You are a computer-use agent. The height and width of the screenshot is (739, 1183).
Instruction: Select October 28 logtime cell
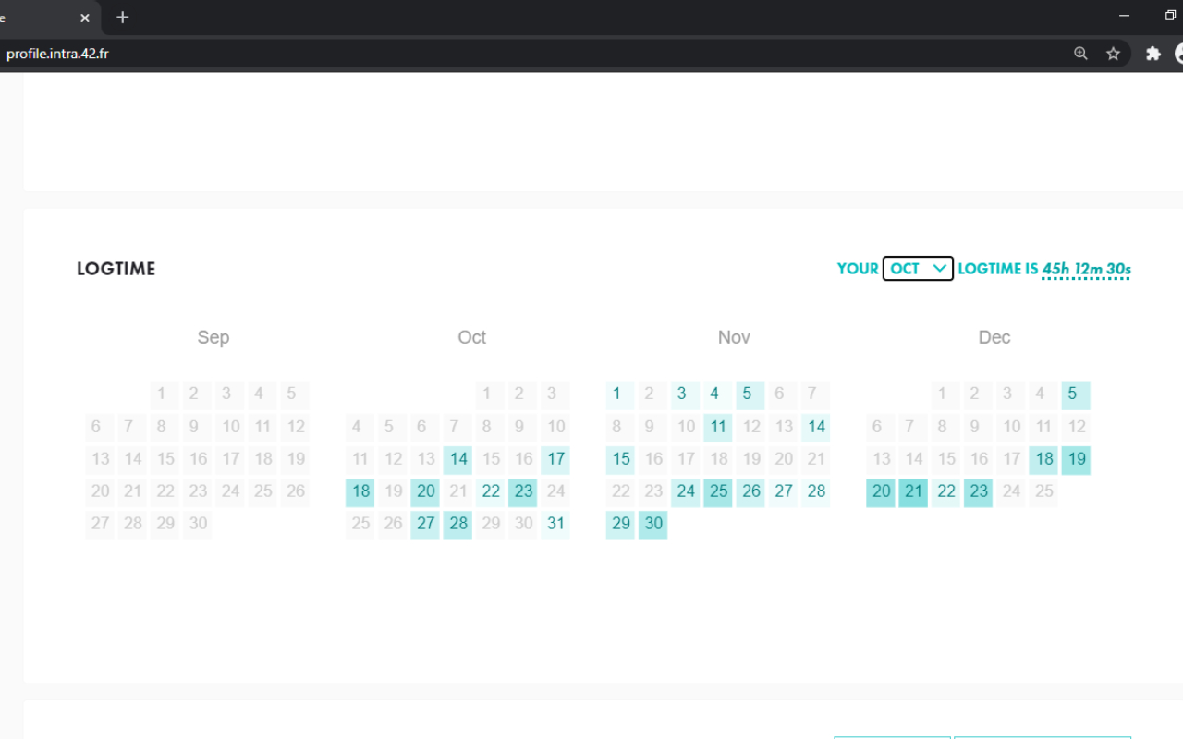pyautogui.click(x=458, y=524)
